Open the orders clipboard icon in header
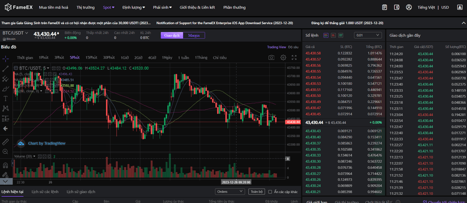The height and width of the screenshot is (203, 467). pos(385,8)
